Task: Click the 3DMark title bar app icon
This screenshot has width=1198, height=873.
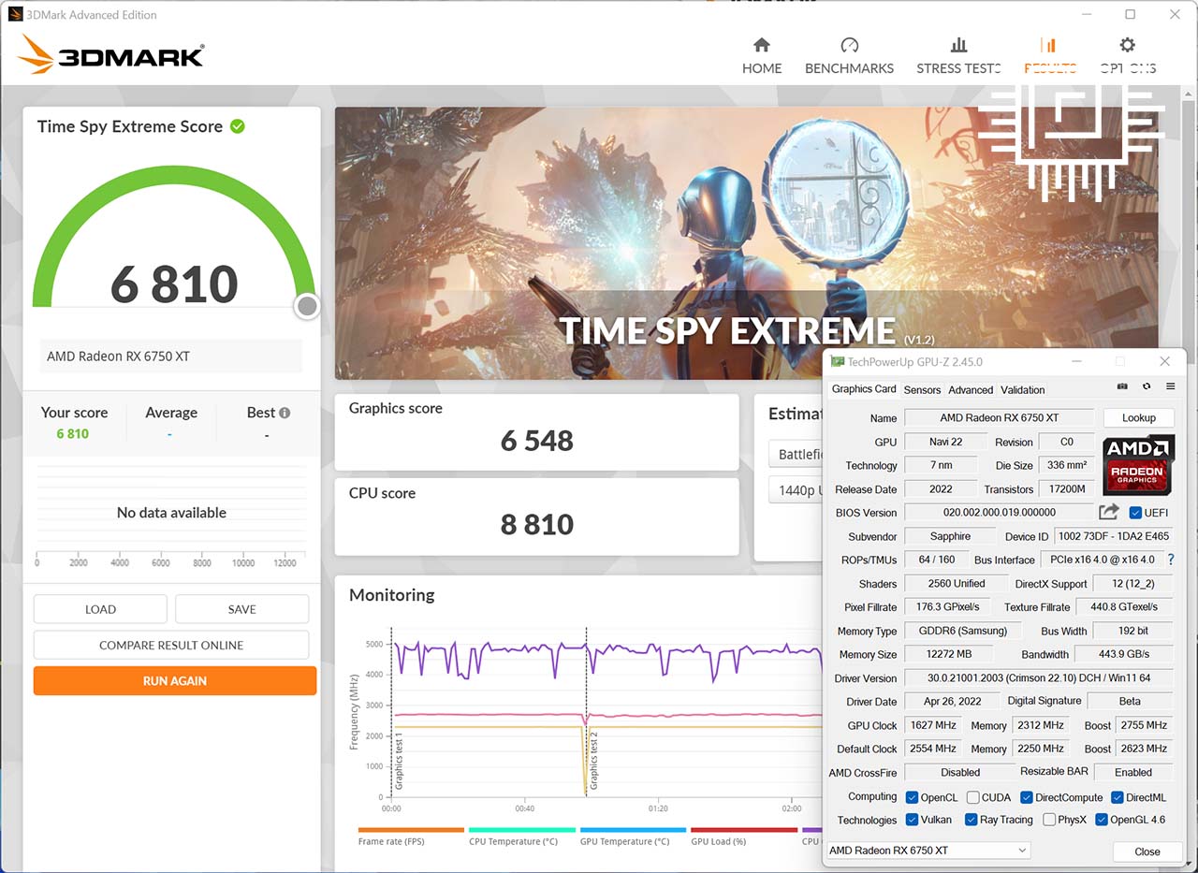Action: pyautogui.click(x=15, y=14)
